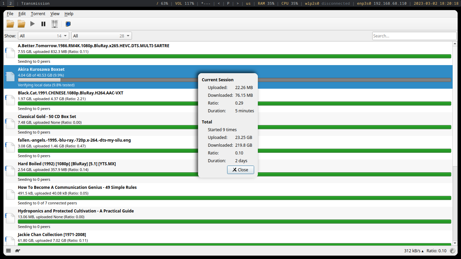Screen dimensions: 461x259
Task: Switch to workspace 1 in the top bar
Action: pyautogui.click(x=3, y=3)
